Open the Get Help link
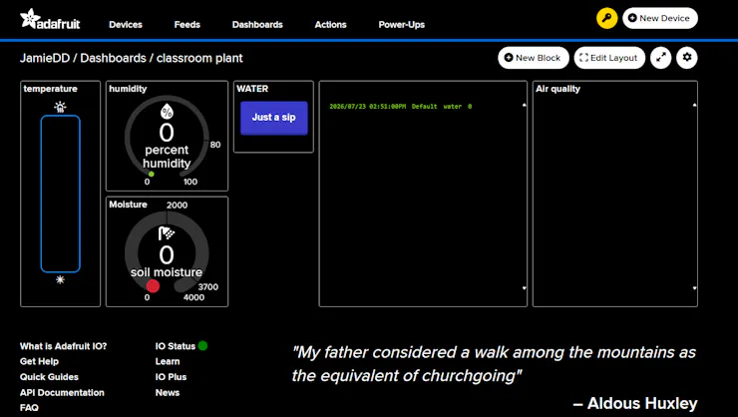738x417 pixels. (39, 361)
